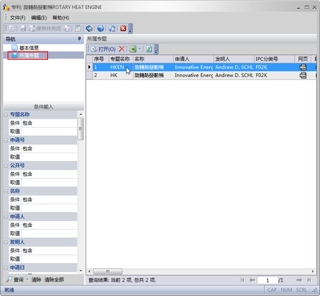Click the 序号 column header

[101, 59]
